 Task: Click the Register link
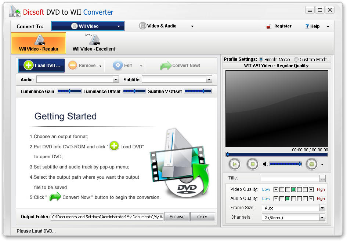[x=283, y=26]
